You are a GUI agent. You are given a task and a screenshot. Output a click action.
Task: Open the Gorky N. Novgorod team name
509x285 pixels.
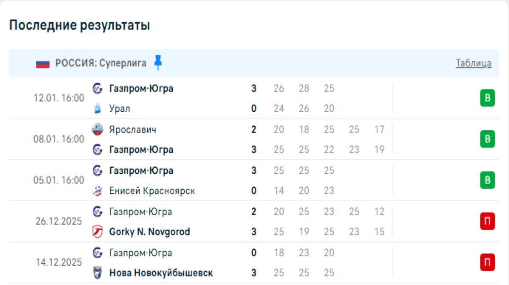point(149,232)
